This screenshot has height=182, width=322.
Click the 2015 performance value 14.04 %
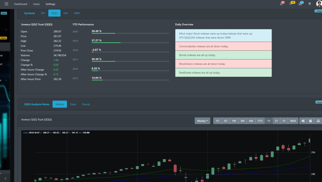coord(97,78)
